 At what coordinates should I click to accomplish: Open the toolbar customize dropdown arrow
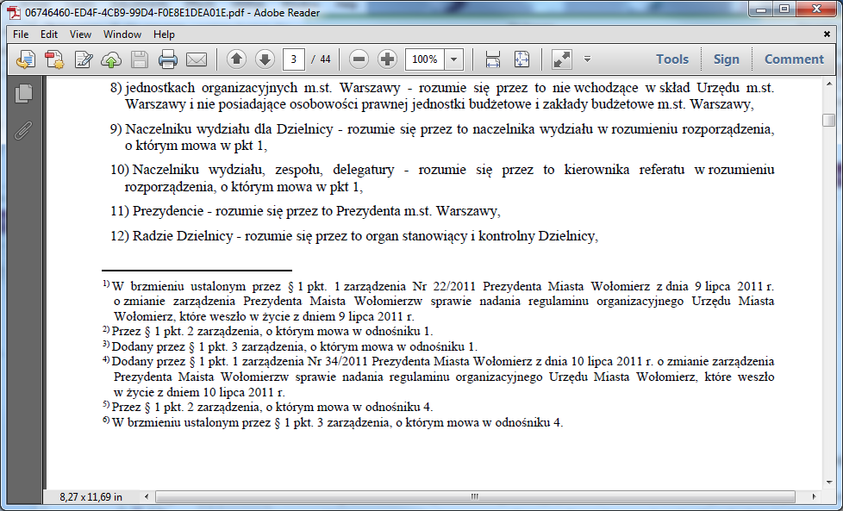point(587,59)
